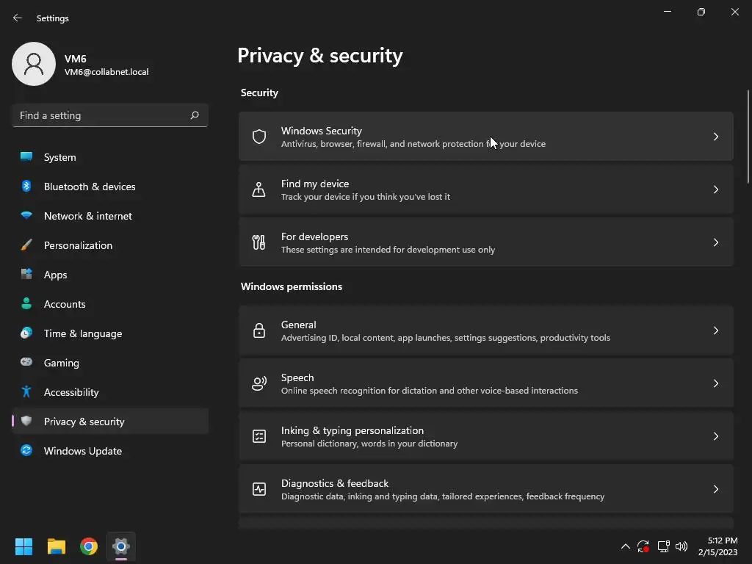752x564 pixels.
Task: Click the Speech permission icon
Action: pyautogui.click(x=259, y=383)
